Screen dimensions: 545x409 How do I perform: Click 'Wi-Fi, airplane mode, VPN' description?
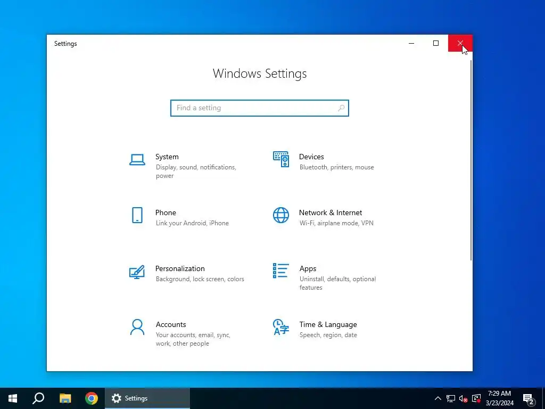click(336, 223)
